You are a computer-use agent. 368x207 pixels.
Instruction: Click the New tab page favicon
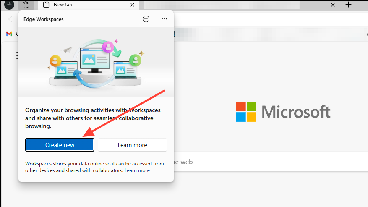tap(46, 5)
